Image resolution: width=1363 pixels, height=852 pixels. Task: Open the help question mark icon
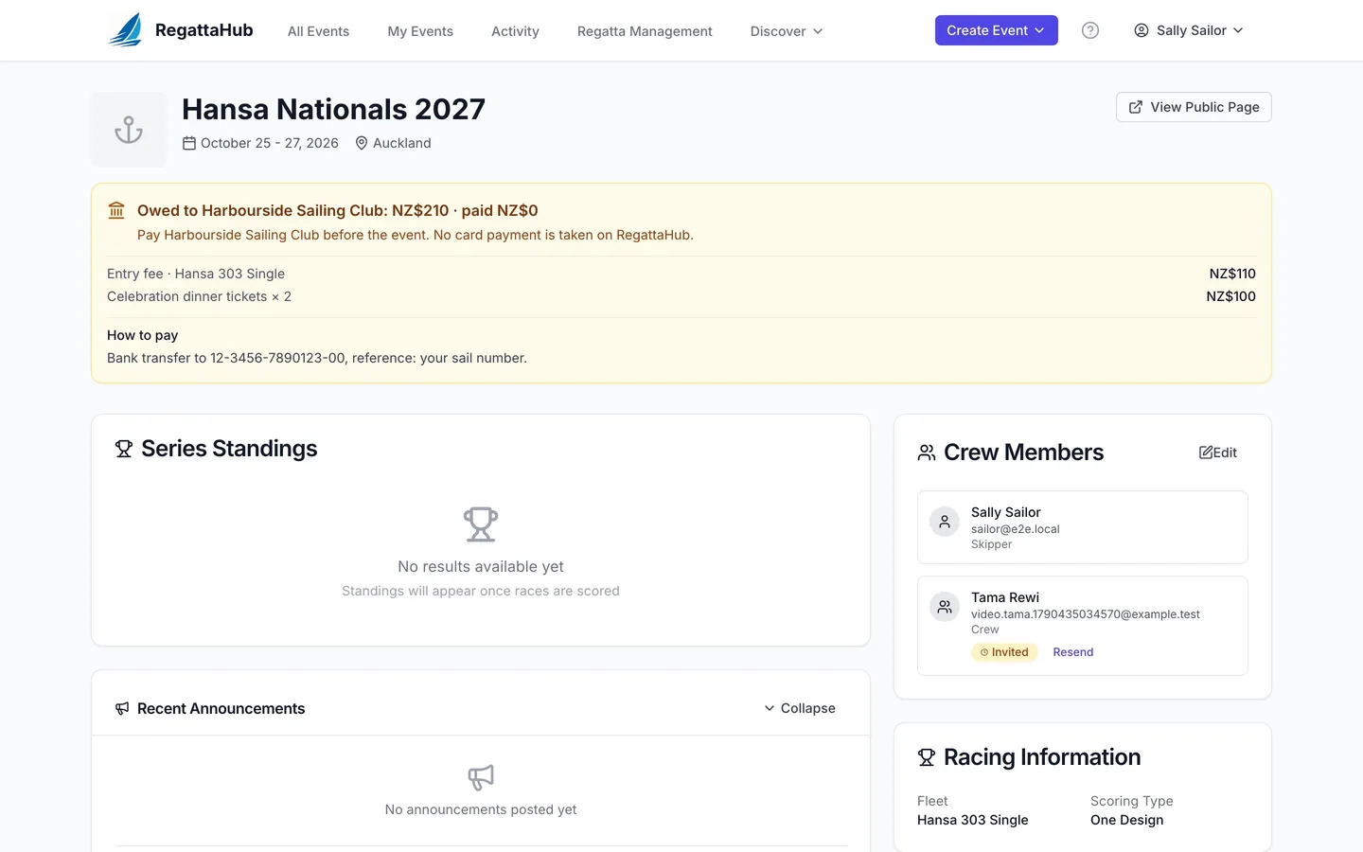[x=1090, y=30]
